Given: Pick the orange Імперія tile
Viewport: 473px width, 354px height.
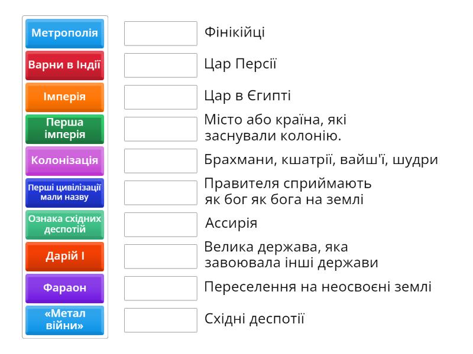Looking at the screenshot, I should point(64,97).
